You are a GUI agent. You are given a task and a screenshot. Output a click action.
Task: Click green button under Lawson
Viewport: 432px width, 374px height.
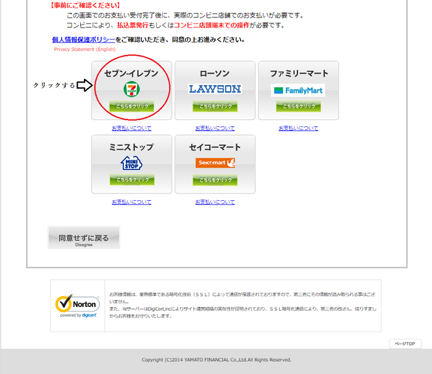tap(215, 106)
